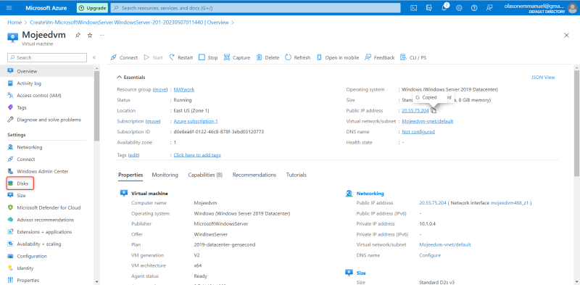Viewport: 580px width, 285px height.
Task: Open the more options ellipsis beside Mojeedvm
Action: (x=101, y=35)
